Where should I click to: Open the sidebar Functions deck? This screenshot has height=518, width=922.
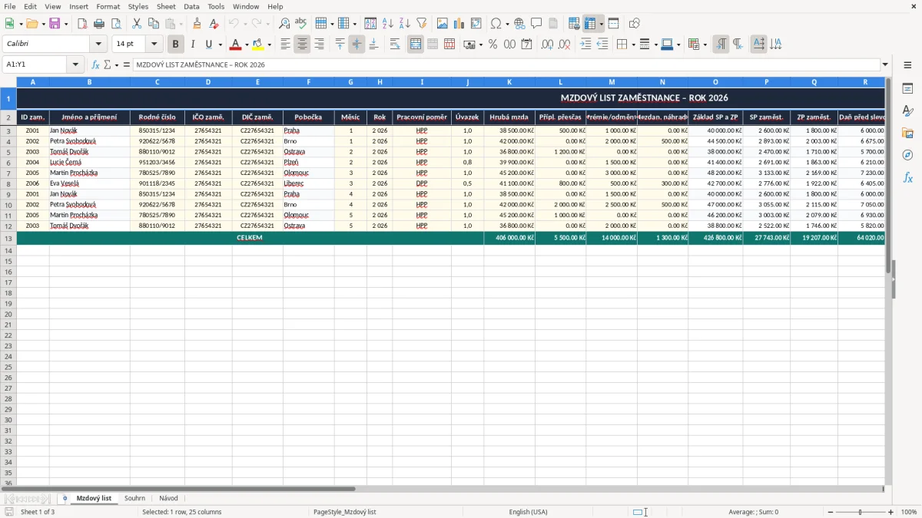pos(907,177)
